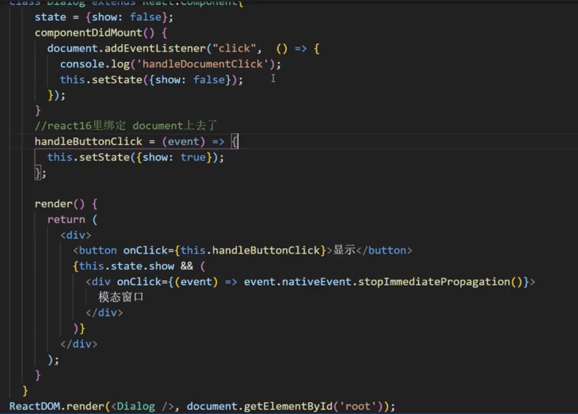Click this.state.show conditional expression
The image size is (578, 414).
(127, 266)
